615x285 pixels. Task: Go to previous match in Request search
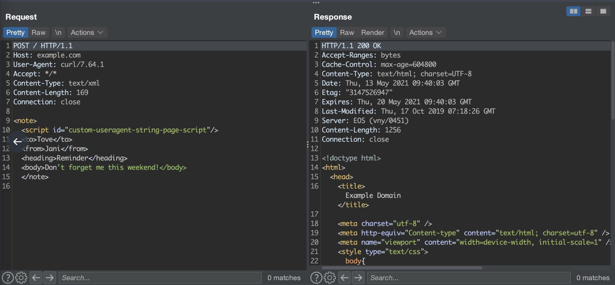pyautogui.click(x=36, y=278)
